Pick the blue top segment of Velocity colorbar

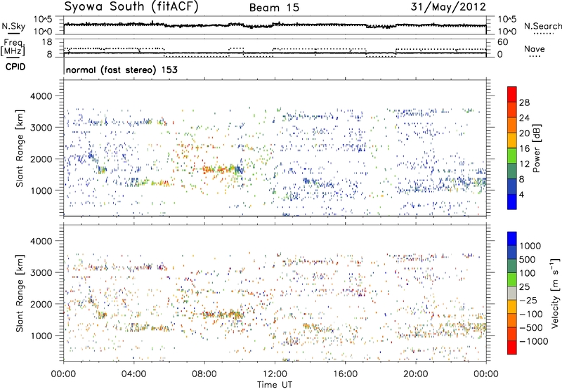pos(512,239)
